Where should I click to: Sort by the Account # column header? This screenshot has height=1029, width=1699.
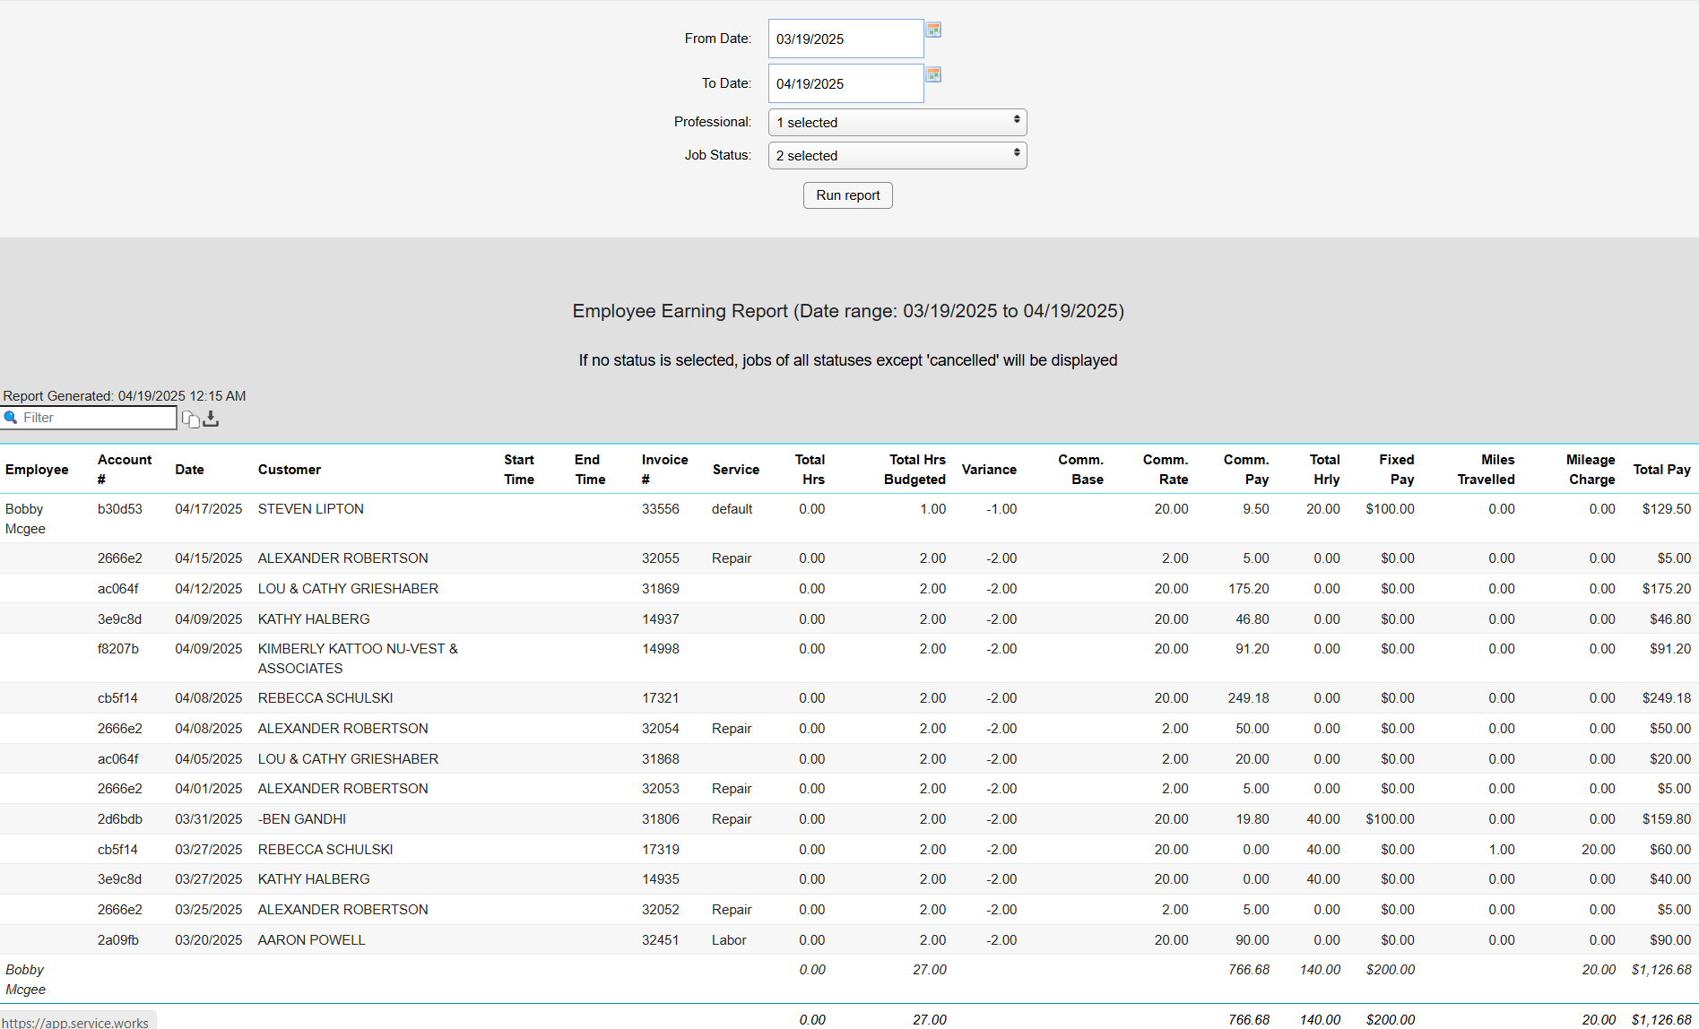(125, 469)
